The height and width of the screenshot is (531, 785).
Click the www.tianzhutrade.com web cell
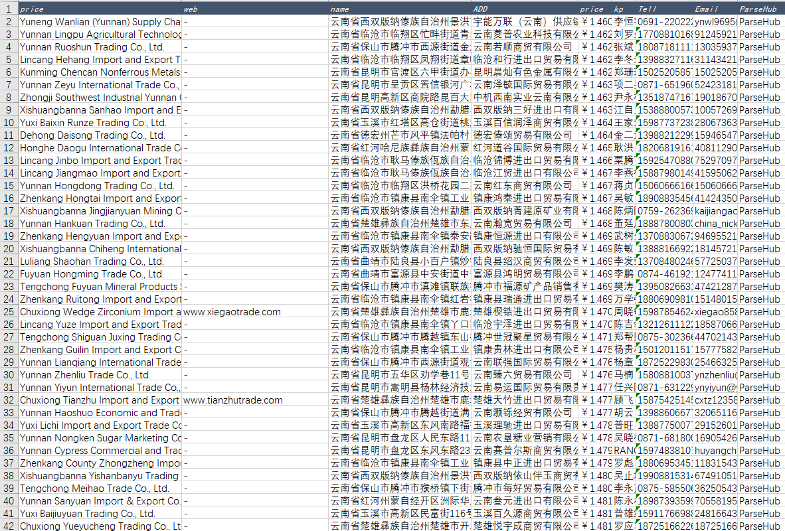233,400
